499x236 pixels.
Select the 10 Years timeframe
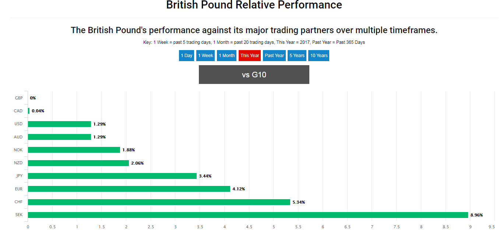(x=319, y=56)
